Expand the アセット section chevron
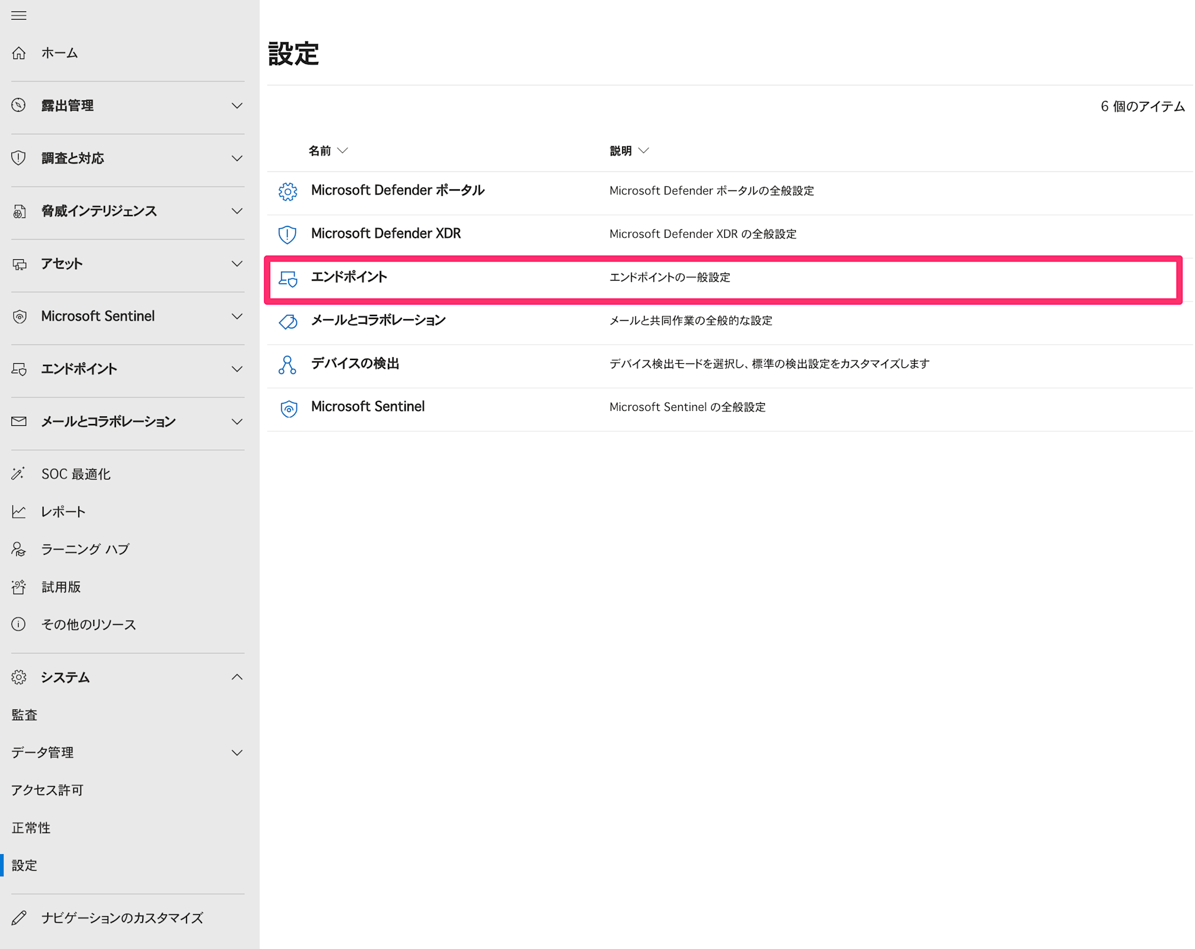 click(237, 263)
